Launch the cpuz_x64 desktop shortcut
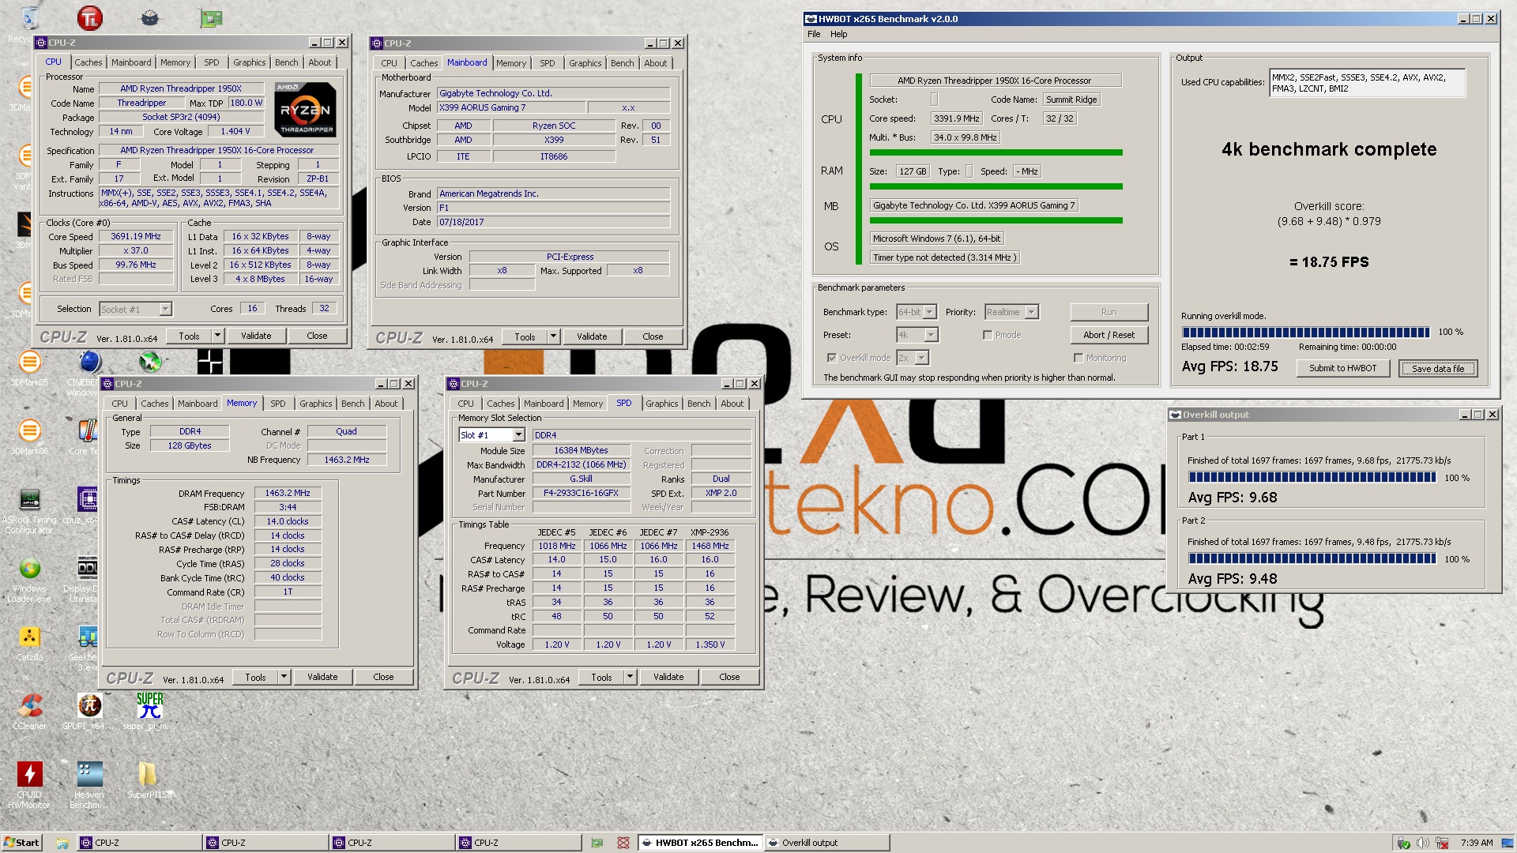The height and width of the screenshot is (853, 1517). pos(88,506)
